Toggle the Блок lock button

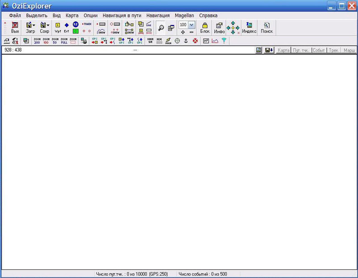[x=205, y=28]
